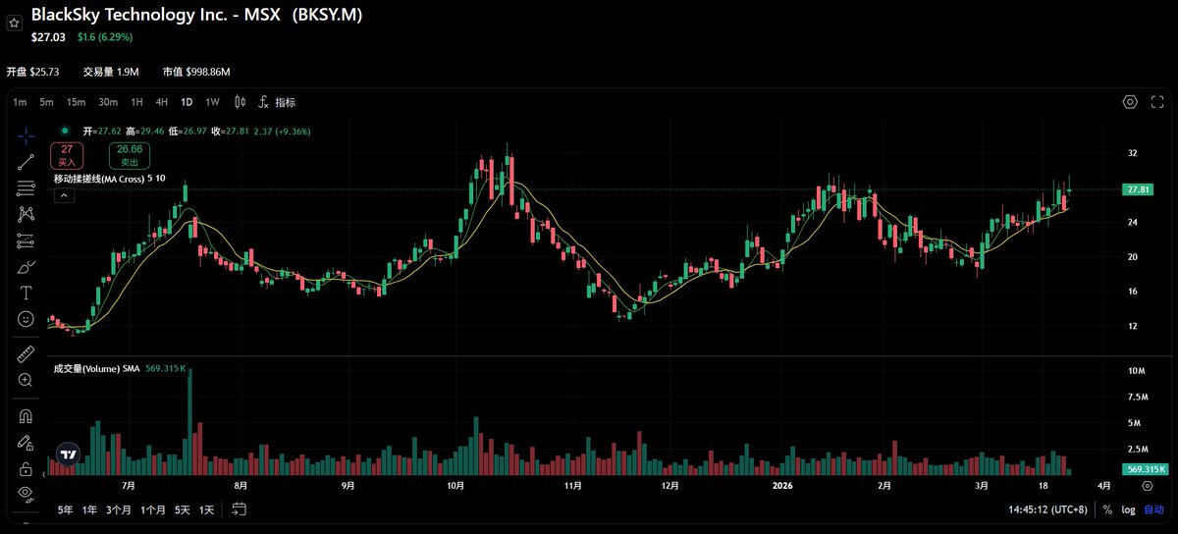Open chart settings hexagon icon at top
This screenshot has height=534, width=1178.
click(x=1130, y=102)
